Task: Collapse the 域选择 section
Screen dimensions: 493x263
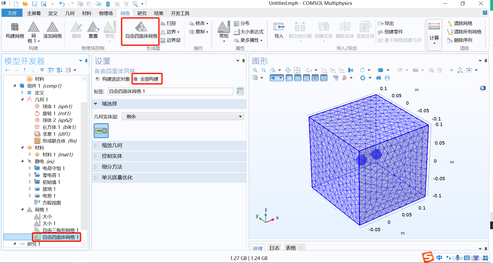Action: tap(95, 104)
